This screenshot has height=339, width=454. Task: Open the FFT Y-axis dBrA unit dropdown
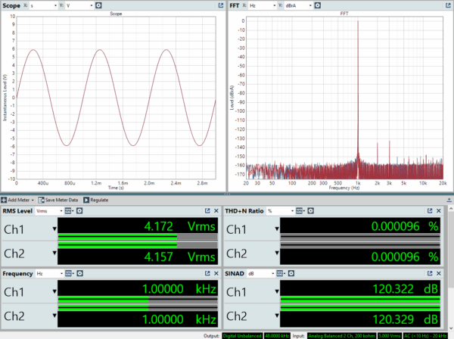[x=297, y=5]
